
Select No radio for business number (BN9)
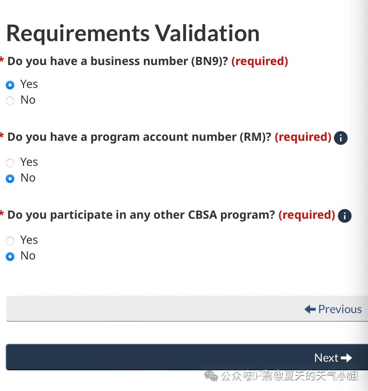coord(10,101)
